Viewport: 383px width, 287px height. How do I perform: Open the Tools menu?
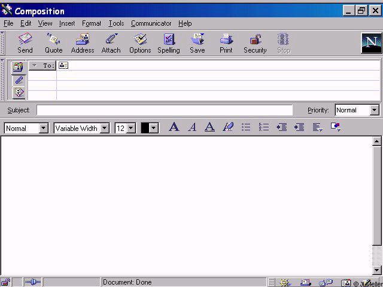[116, 23]
